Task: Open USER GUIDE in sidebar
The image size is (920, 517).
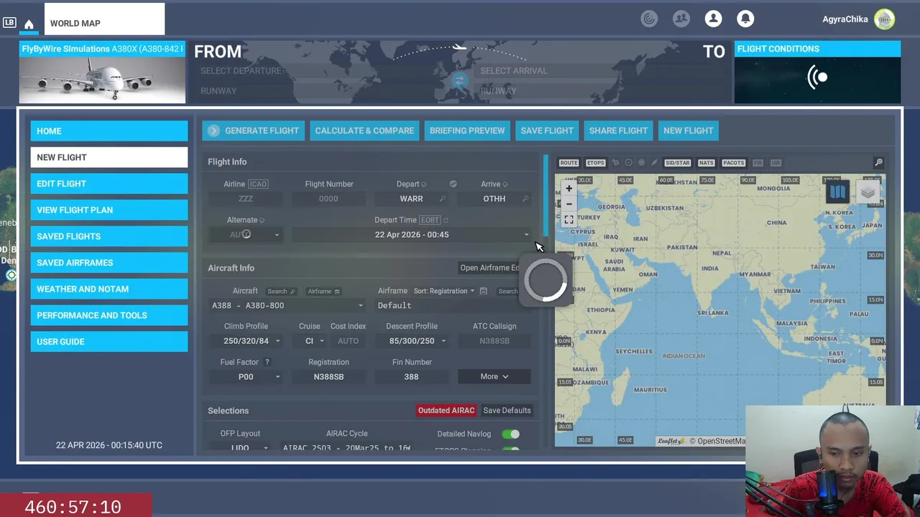Action: pyautogui.click(x=109, y=342)
